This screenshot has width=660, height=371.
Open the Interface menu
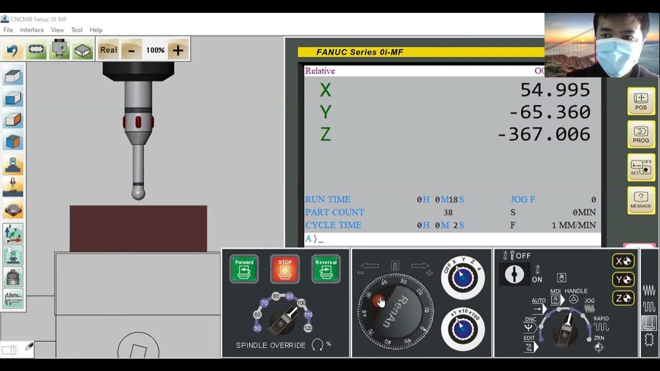coord(32,30)
